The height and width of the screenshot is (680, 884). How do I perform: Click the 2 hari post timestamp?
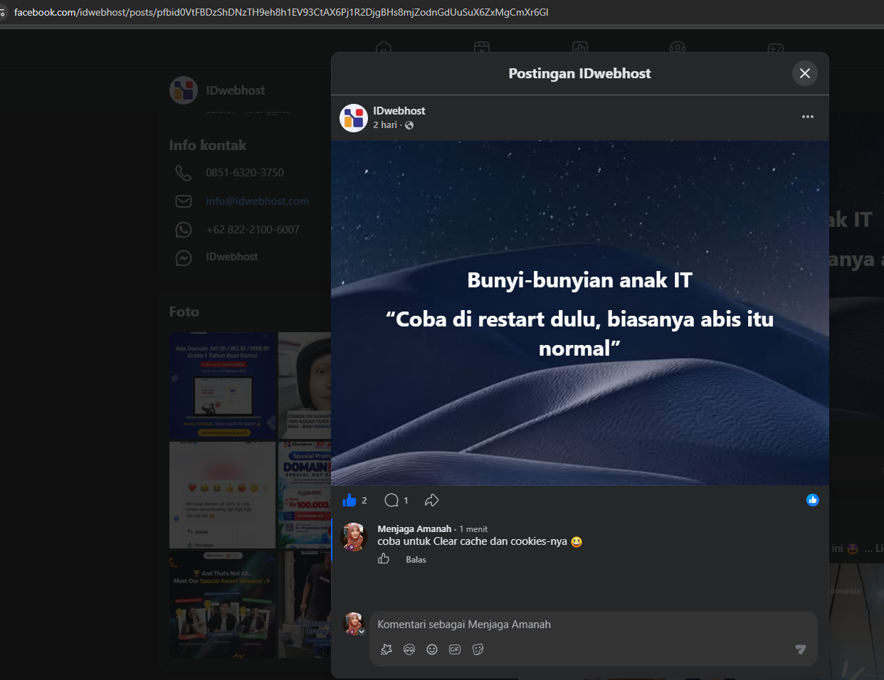[x=385, y=125]
